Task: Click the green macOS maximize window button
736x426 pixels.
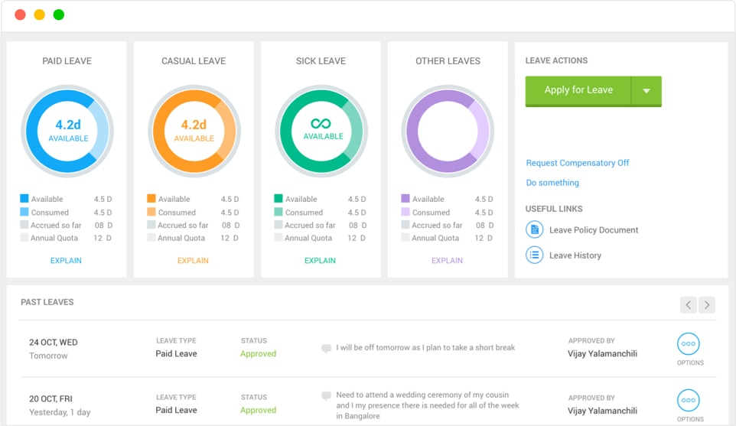Action: (59, 15)
